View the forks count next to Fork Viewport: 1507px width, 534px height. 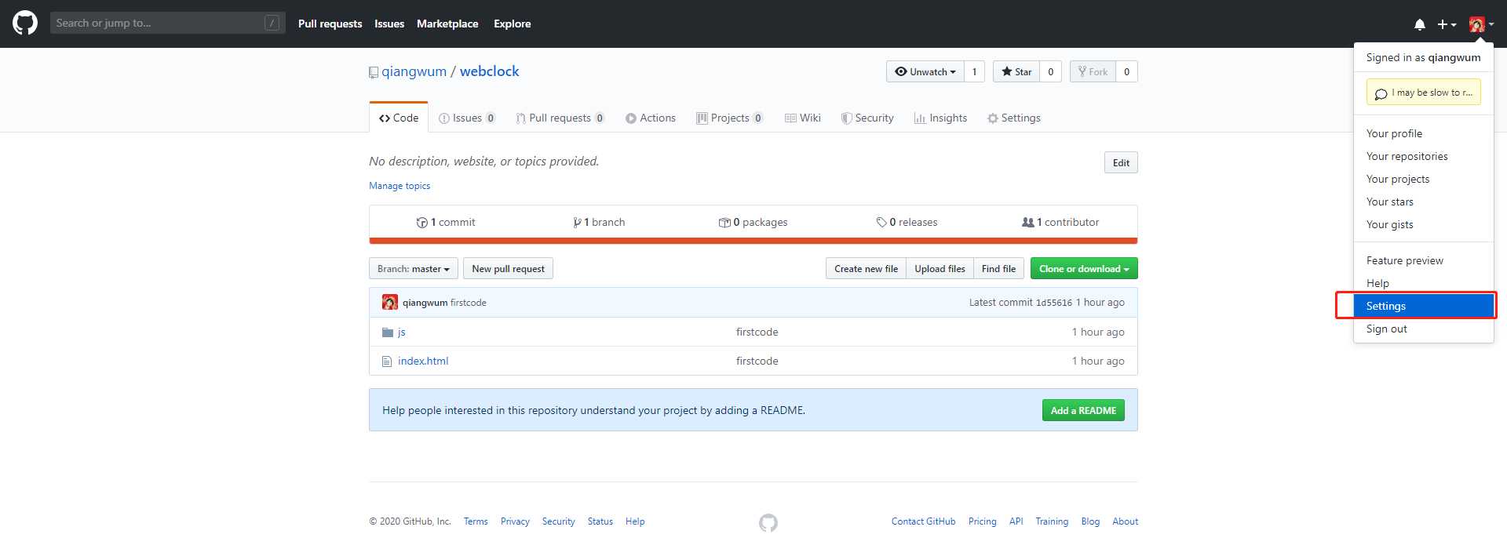point(1126,71)
